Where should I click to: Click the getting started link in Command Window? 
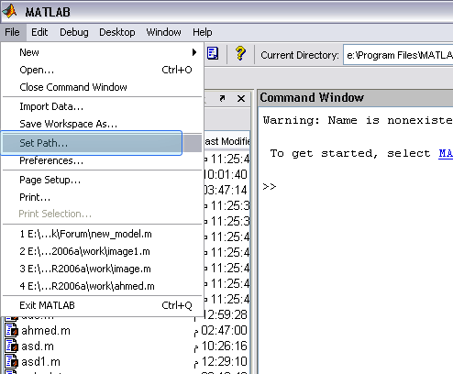pos(446,153)
